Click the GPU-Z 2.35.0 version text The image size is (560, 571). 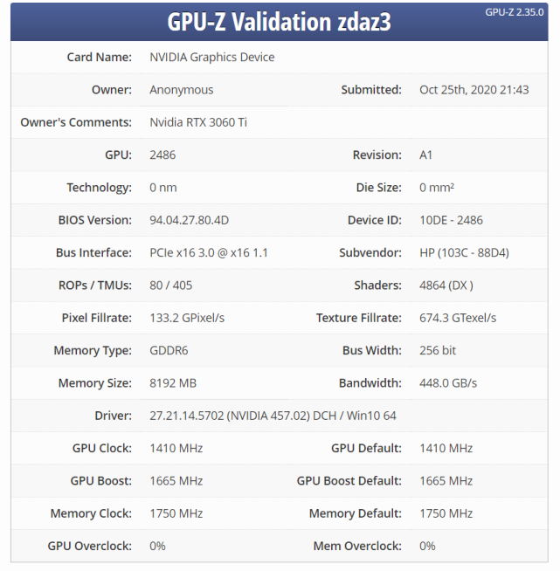click(x=514, y=12)
